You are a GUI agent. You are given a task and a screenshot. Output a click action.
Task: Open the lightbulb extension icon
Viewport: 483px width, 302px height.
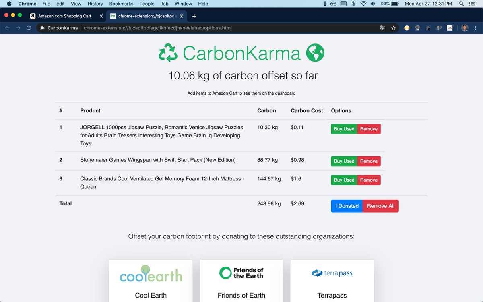click(418, 28)
